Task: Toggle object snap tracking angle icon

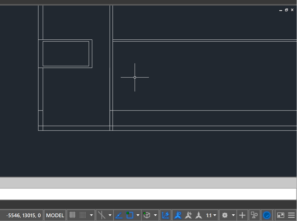Action: [119, 215]
